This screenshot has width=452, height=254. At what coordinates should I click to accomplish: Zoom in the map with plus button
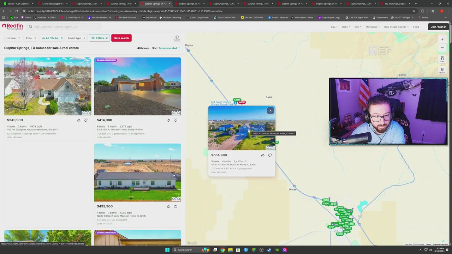(442, 39)
